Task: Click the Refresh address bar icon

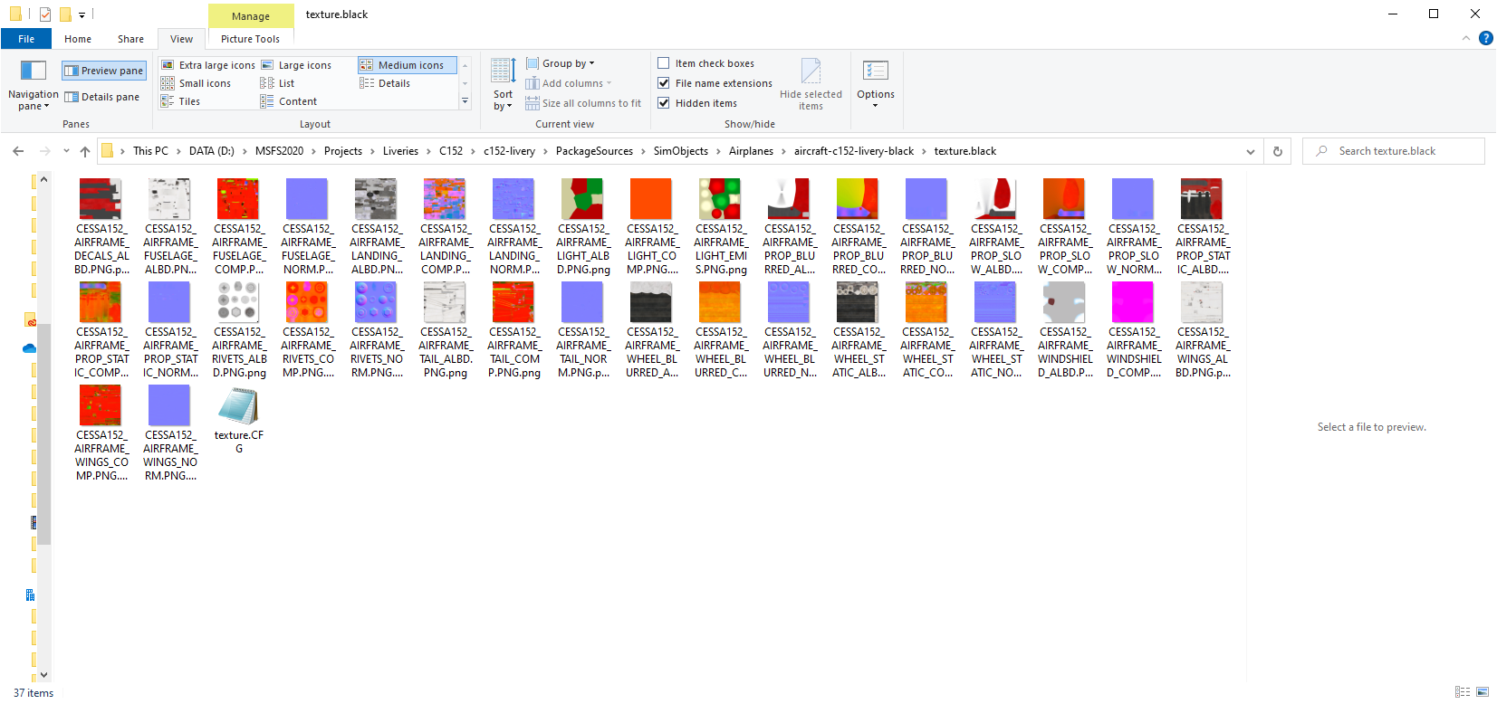Action: 1277,151
